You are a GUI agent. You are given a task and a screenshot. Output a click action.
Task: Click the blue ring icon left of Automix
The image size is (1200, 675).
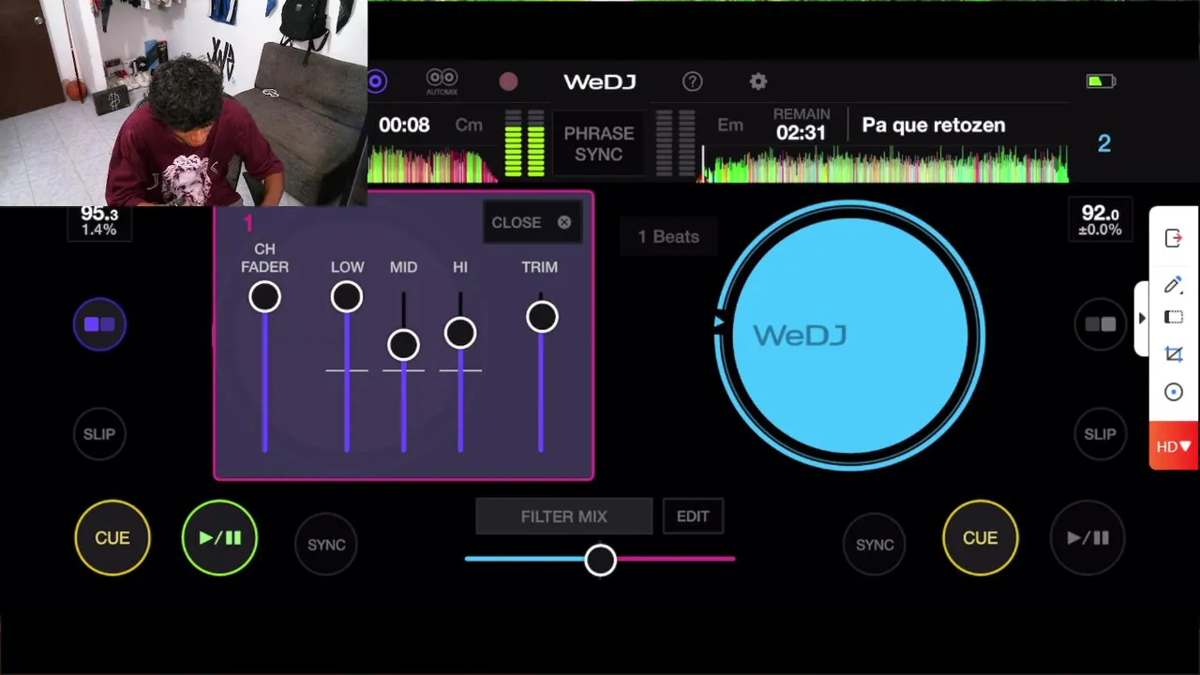pos(376,82)
